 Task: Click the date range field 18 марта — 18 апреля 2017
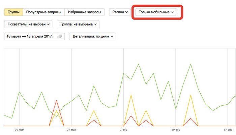[34, 36]
